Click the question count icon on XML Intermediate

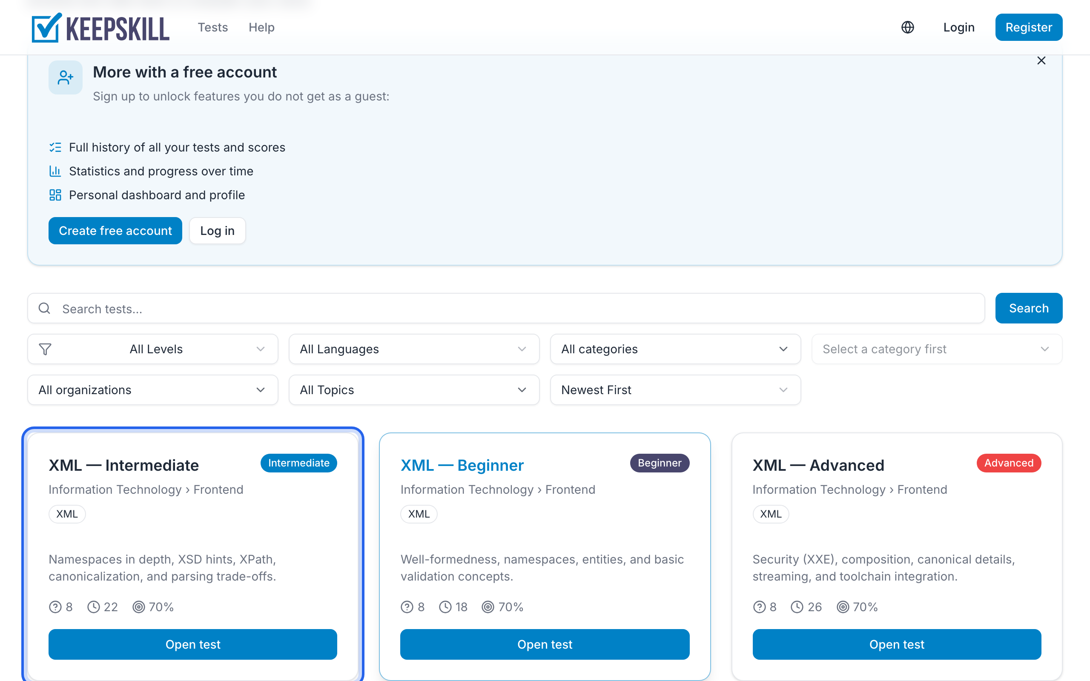pos(55,607)
